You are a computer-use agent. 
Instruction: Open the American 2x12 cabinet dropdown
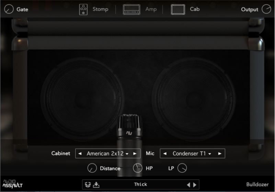point(107,154)
